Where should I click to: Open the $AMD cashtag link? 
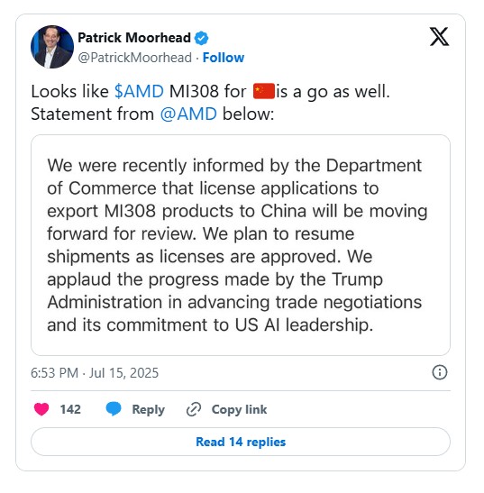point(139,92)
